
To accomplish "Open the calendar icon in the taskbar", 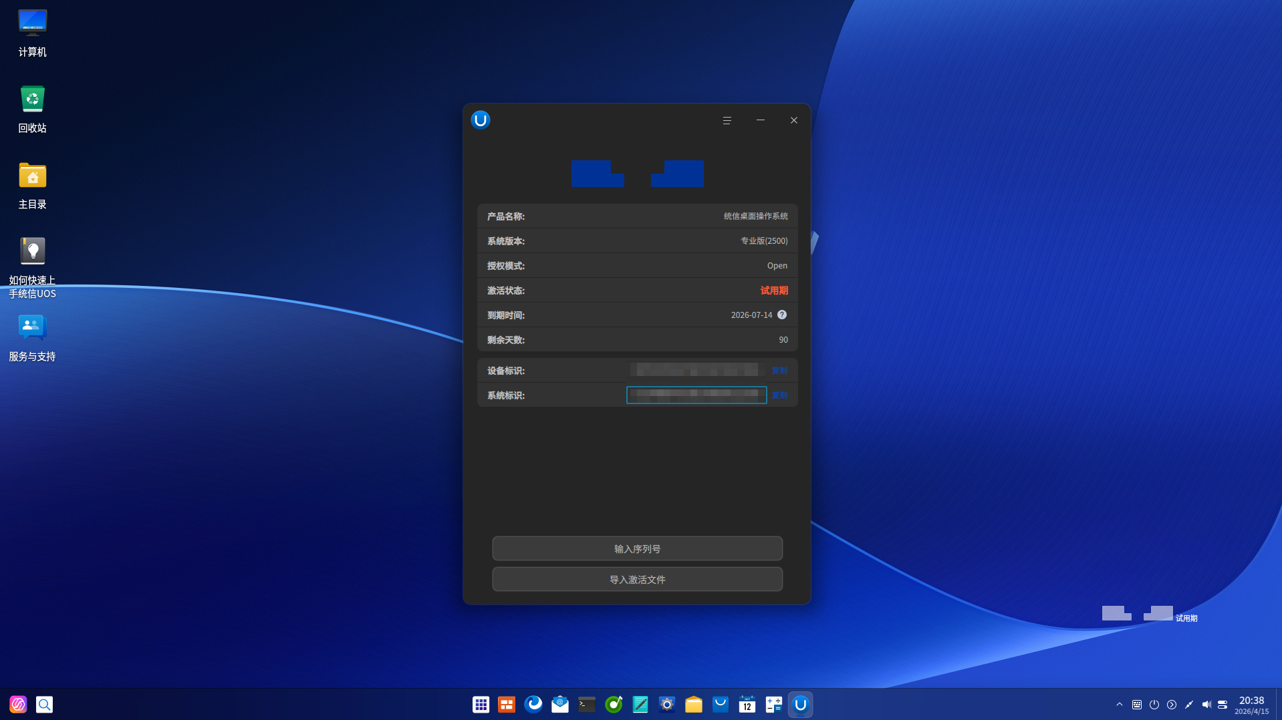I will pos(747,704).
